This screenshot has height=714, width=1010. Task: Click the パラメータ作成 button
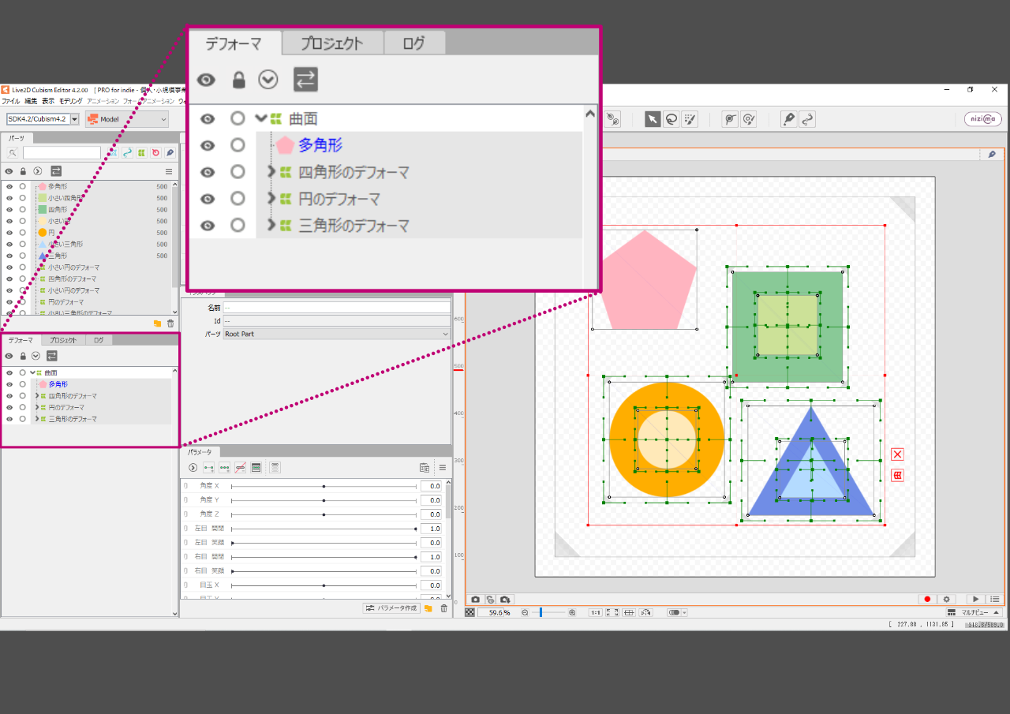click(x=390, y=608)
